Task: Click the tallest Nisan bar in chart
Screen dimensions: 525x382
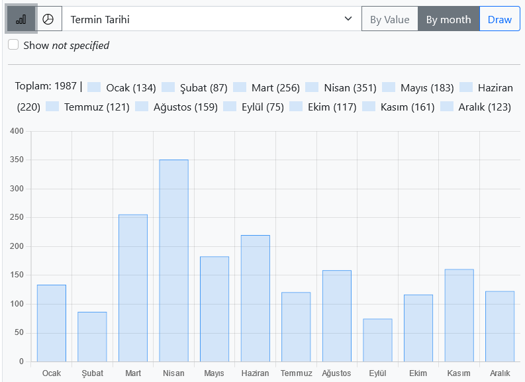Action: point(173,260)
